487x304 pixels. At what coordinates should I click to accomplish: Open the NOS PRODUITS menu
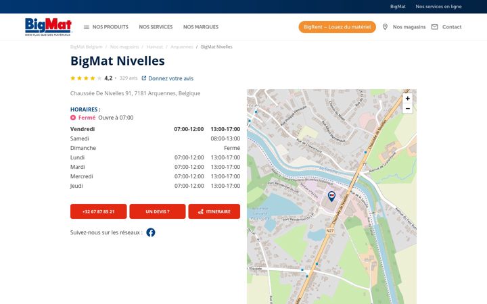pos(110,27)
